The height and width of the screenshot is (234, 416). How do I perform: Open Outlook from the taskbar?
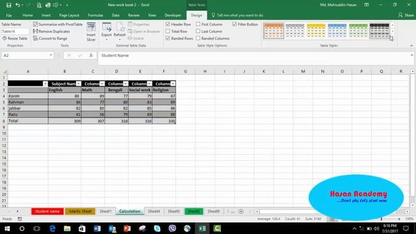pos(112,228)
